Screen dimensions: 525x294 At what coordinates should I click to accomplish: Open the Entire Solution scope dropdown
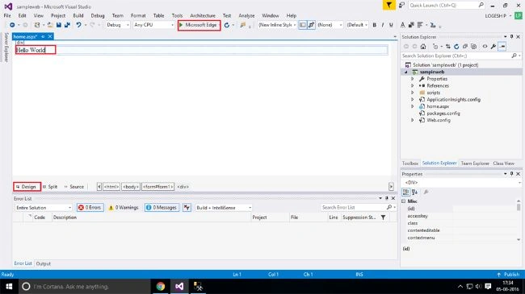(43, 208)
